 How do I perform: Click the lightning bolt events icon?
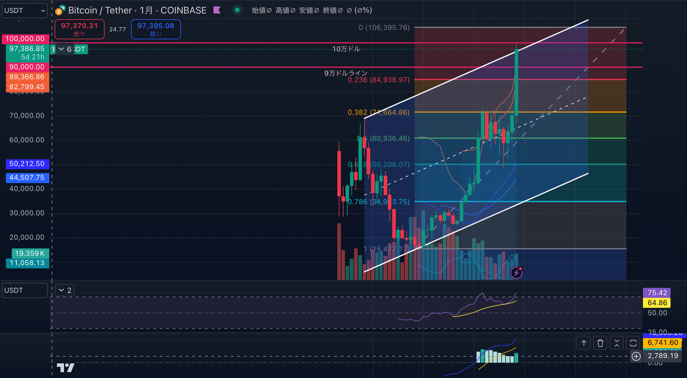click(x=516, y=273)
